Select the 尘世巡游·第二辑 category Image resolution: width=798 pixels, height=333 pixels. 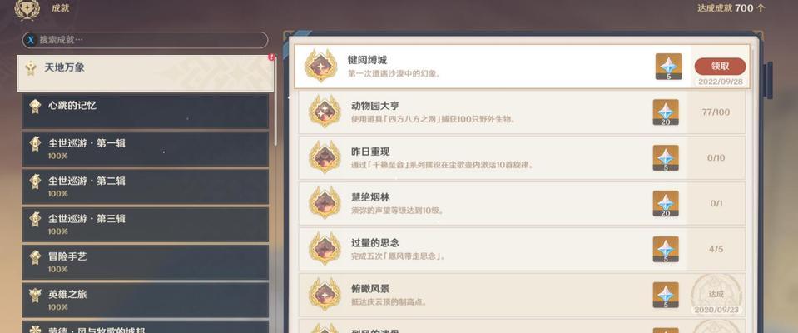146,186
